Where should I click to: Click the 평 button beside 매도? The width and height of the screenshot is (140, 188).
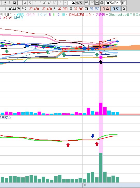point(124,9)
